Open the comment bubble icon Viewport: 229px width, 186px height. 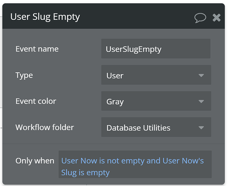(x=200, y=17)
